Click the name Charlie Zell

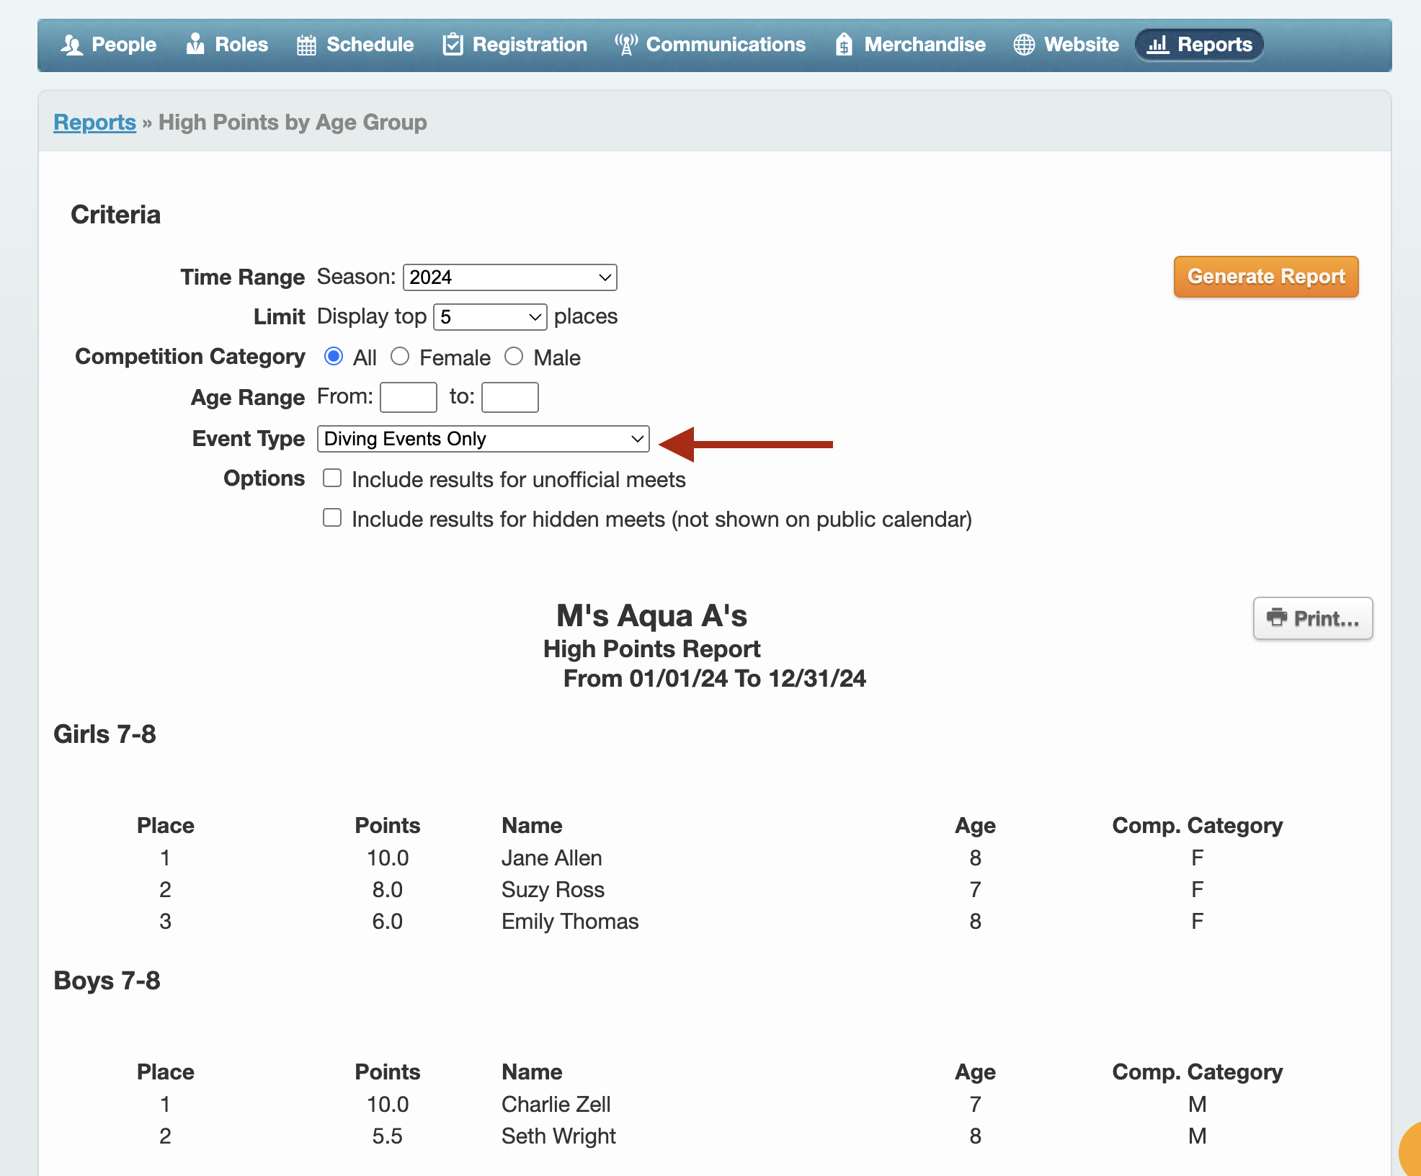pyautogui.click(x=556, y=1104)
